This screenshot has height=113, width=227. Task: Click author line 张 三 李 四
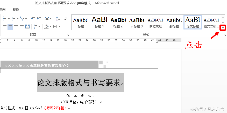(x=79, y=96)
